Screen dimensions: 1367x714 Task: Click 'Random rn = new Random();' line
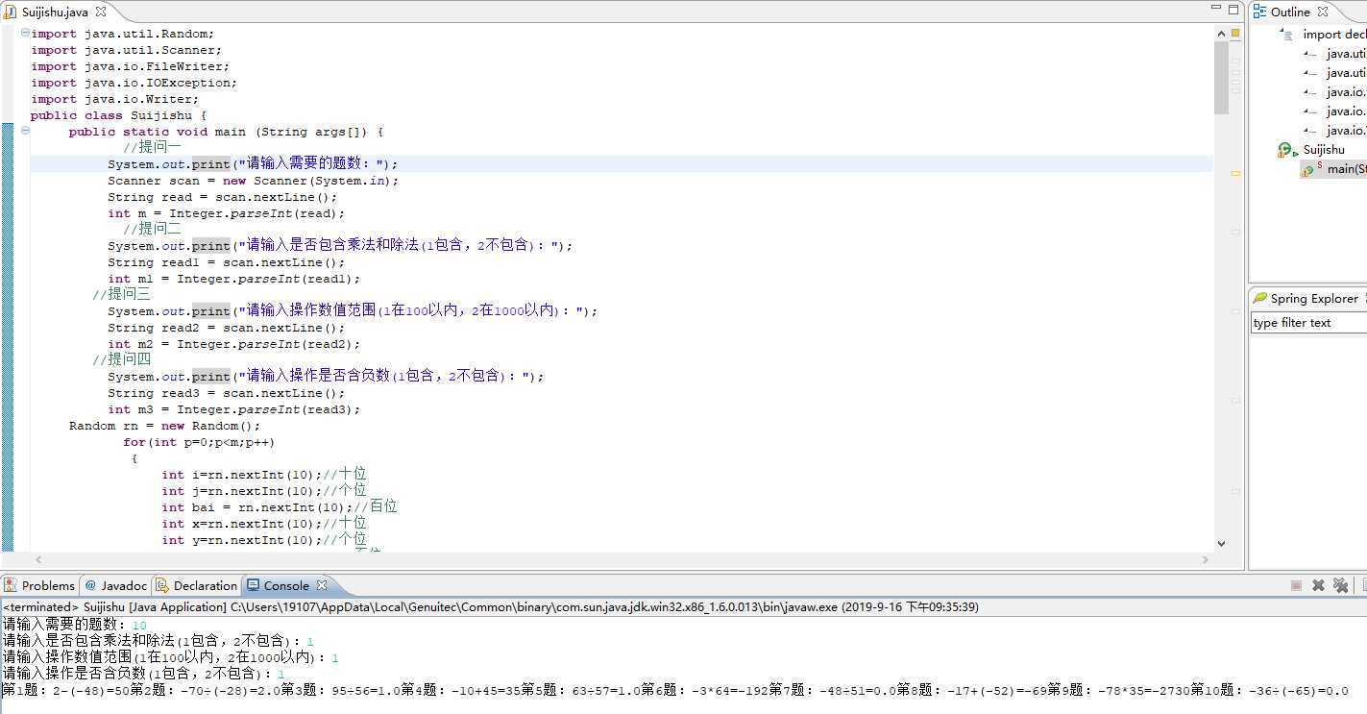pyautogui.click(x=165, y=426)
